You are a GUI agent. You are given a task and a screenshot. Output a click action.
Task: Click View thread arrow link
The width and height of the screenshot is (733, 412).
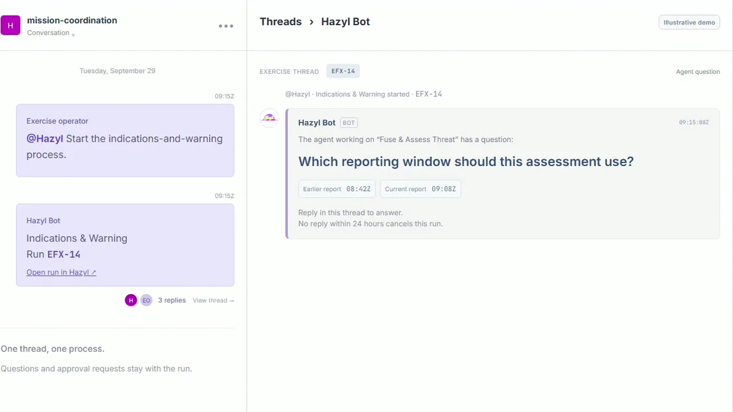click(213, 301)
